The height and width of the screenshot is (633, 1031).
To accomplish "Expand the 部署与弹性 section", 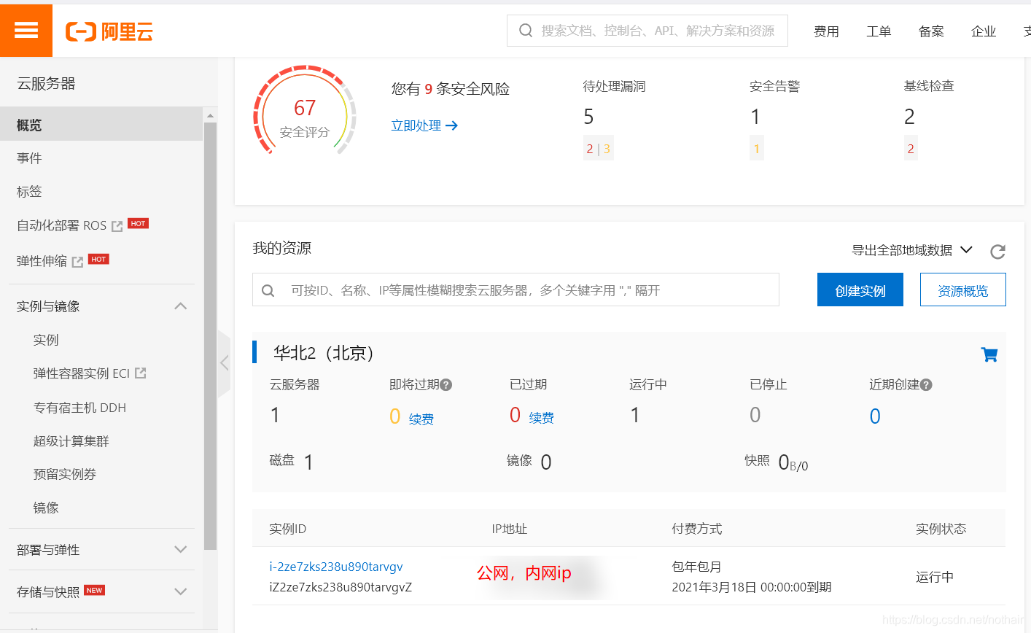I will click(181, 549).
